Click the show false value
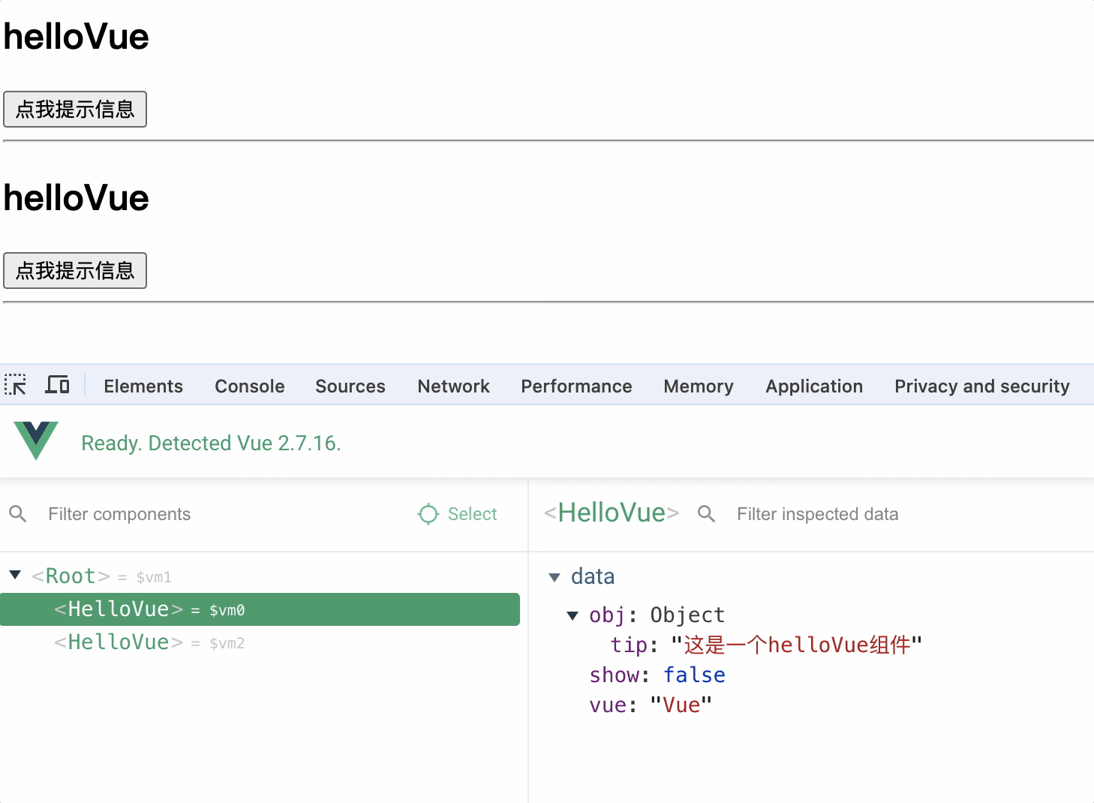 tap(694, 675)
